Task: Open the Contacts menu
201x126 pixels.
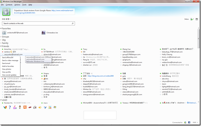Action: (x=9, y=5)
